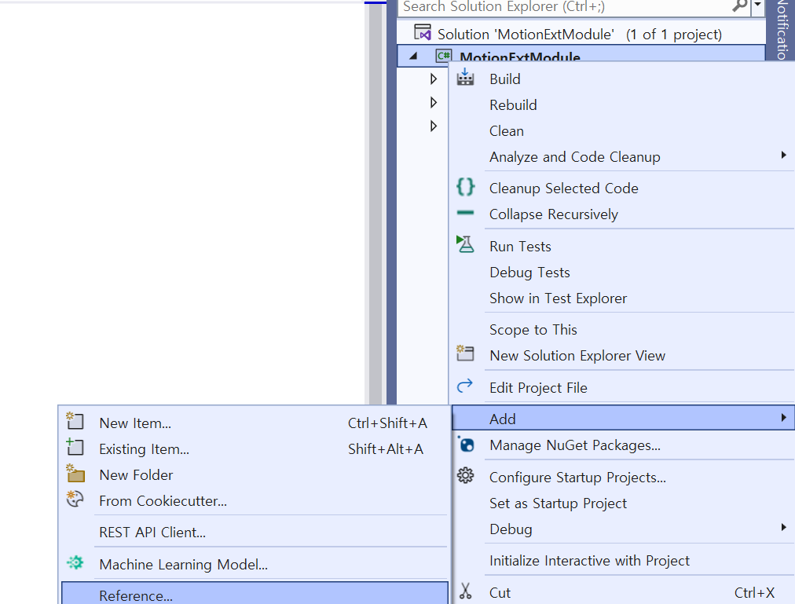Select From Cookiecutter... in Add submenu
This screenshot has height=604, width=795.
255,500
